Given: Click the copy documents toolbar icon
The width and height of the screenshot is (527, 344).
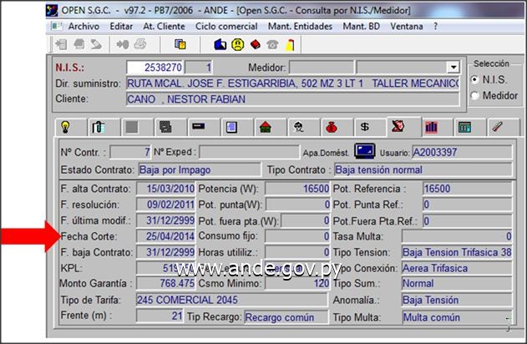Looking at the screenshot, I should click(x=180, y=44).
